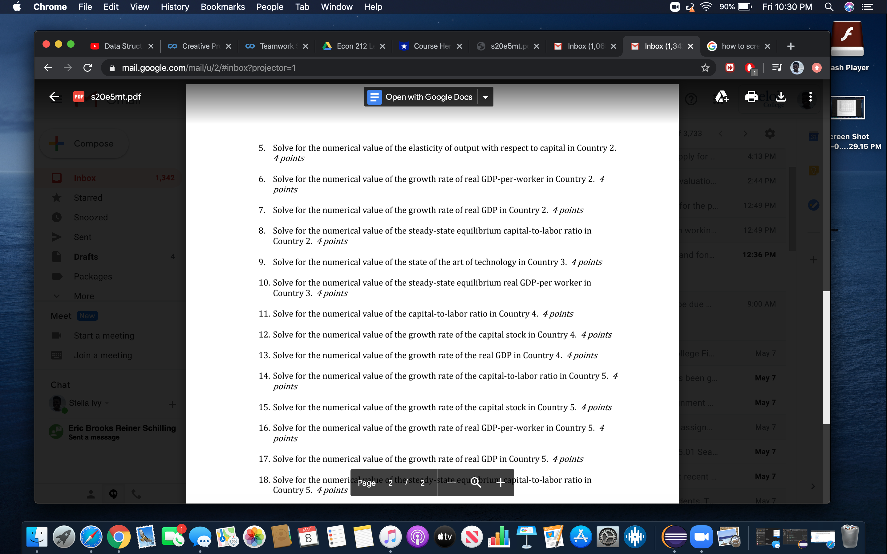The width and height of the screenshot is (887, 554).
Task: Open the Packages label
Action: coord(92,276)
